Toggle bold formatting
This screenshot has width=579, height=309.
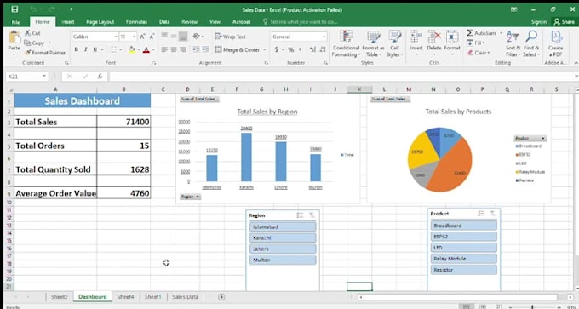76,49
